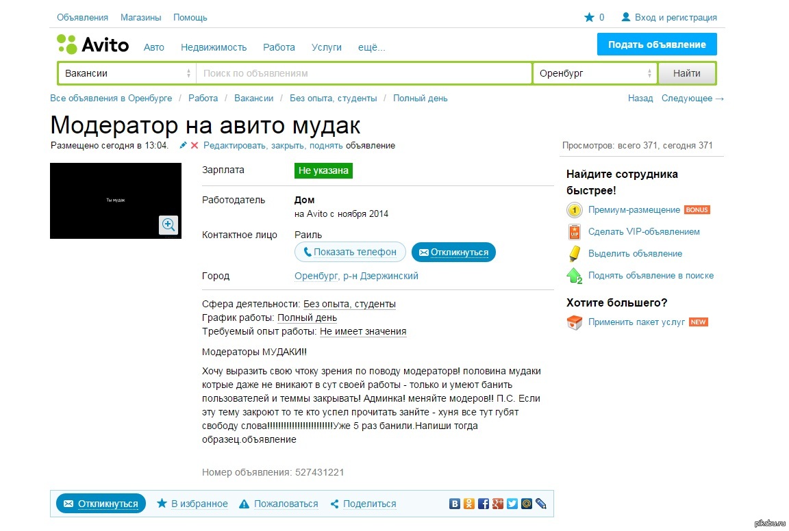Share via Mail.ru icon
The image size is (789, 531).
(x=526, y=504)
